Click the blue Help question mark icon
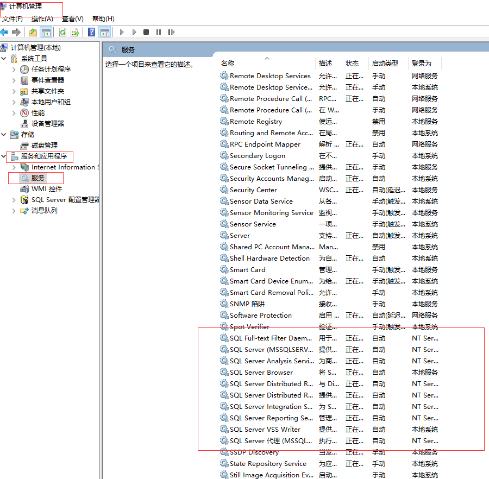 92,32
